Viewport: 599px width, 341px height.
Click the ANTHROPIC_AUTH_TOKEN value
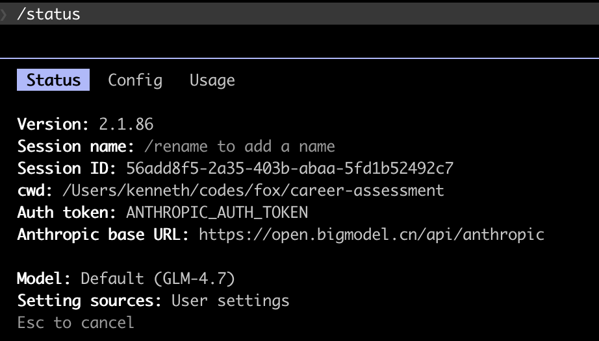tap(217, 213)
